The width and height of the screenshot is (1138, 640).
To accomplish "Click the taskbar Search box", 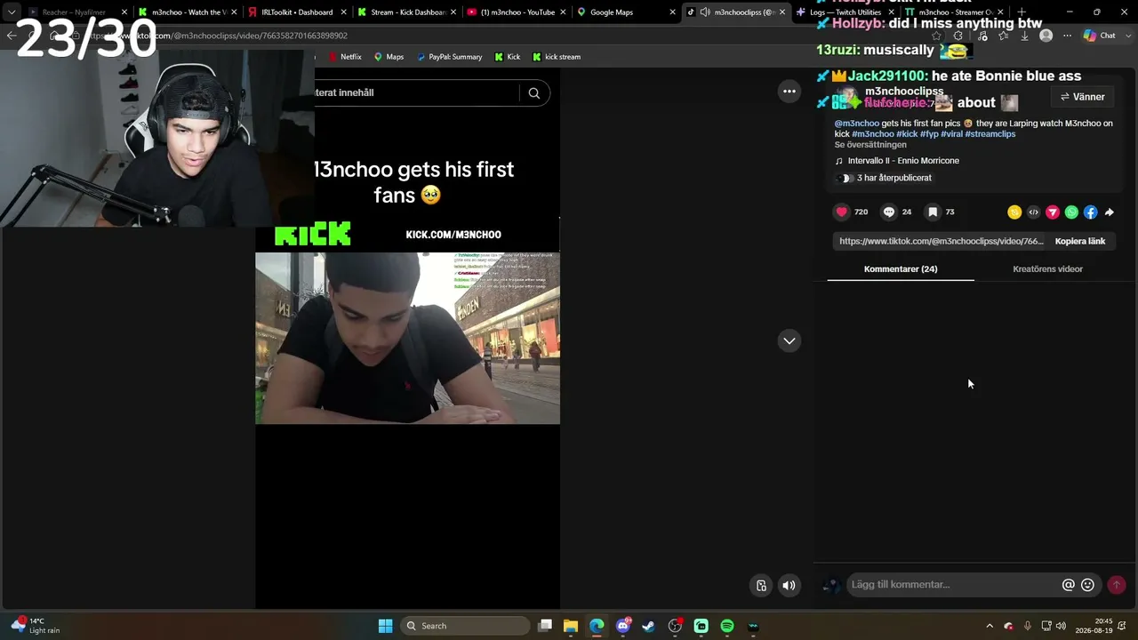I will tap(464, 626).
